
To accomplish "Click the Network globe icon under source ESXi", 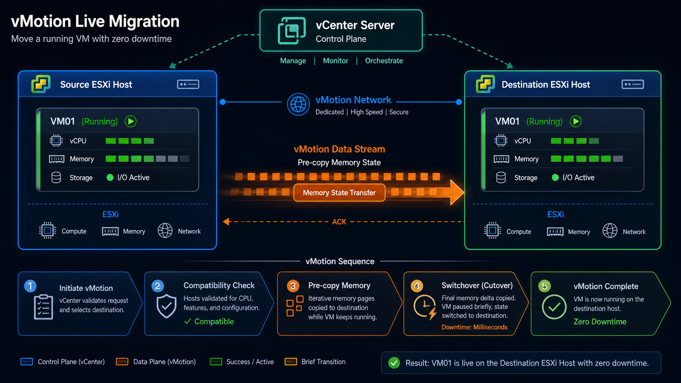I will [x=165, y=230].
